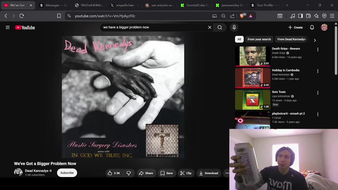This screenshot has width=338, height=190.
Task: Open the browser tab-capture/media box icon
Action: tap(280, 16)
